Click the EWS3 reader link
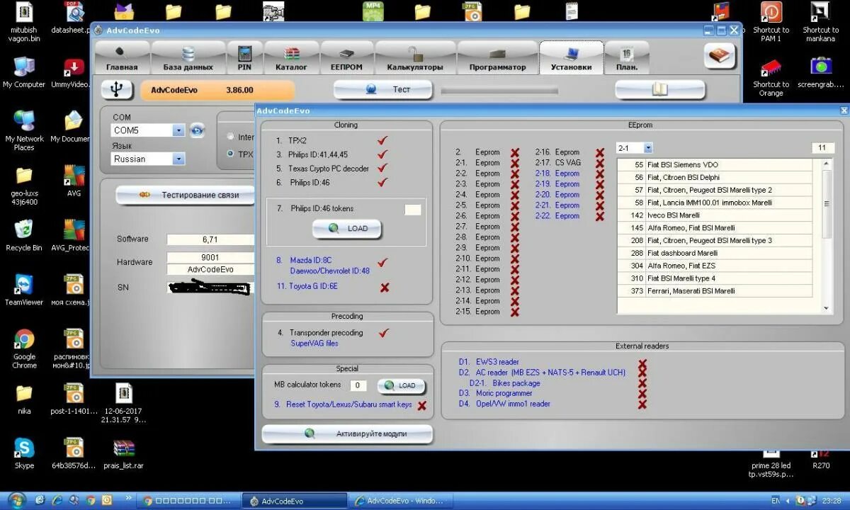This screenshot has height=510, width=850. [497, 361]
